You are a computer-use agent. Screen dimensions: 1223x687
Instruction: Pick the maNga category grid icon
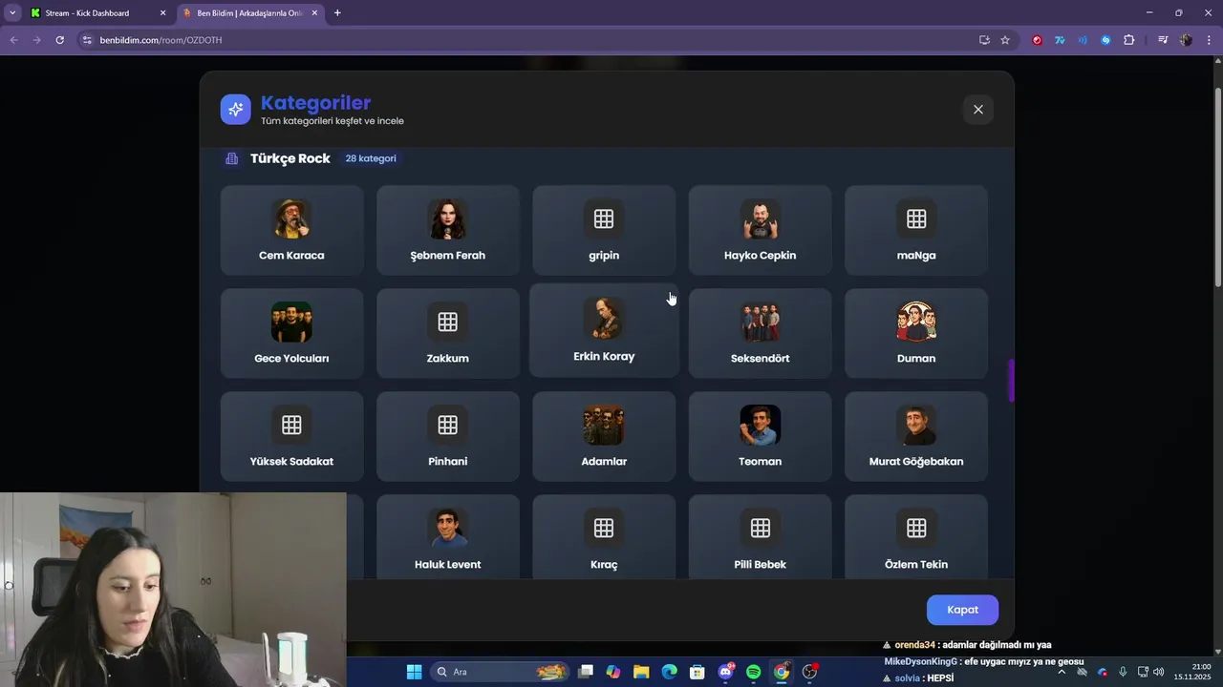916,219
